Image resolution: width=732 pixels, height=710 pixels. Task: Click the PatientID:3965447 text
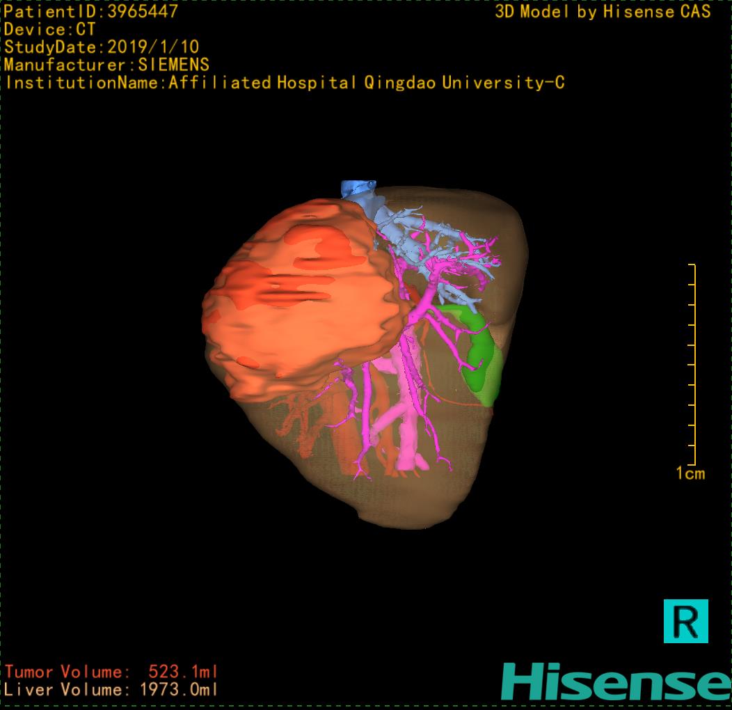[91, 12]
